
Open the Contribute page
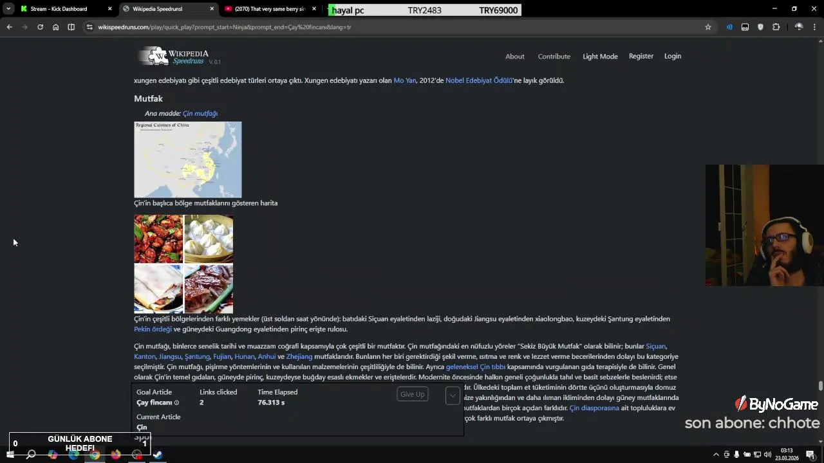tap(554, 57)
